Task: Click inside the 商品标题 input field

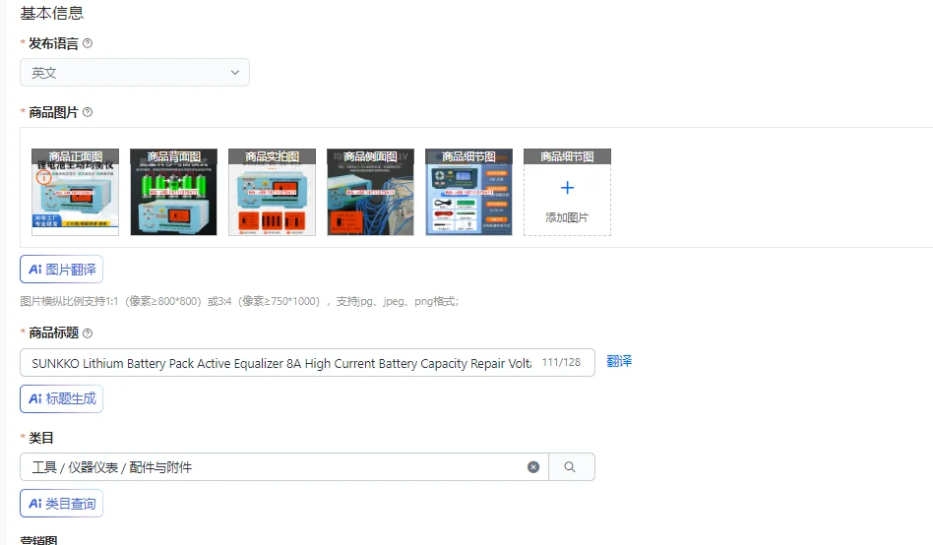Action: pyautogui.click(x=307, y=363)
